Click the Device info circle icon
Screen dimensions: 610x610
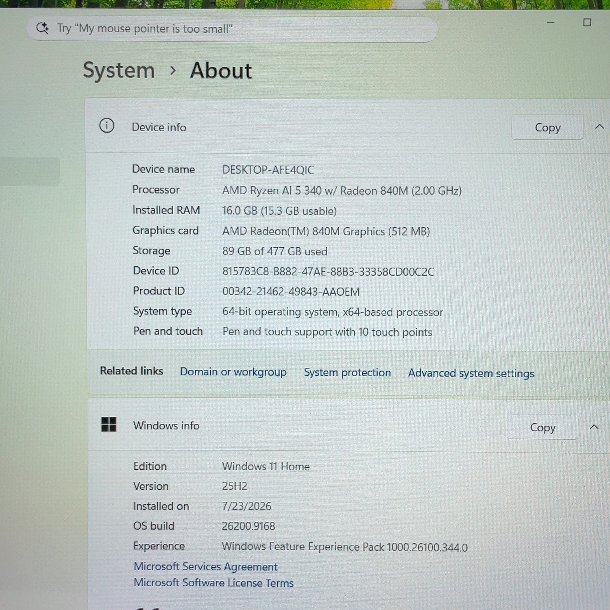107,126
